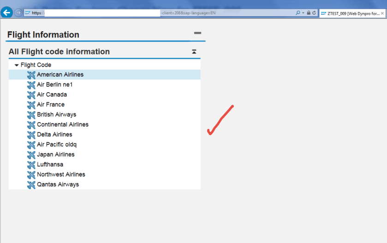Click the search magnifier icon in the address bar

pos(298,12)
